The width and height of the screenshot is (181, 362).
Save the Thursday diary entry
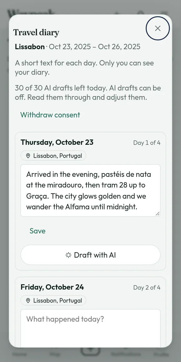tap(37, 231)
